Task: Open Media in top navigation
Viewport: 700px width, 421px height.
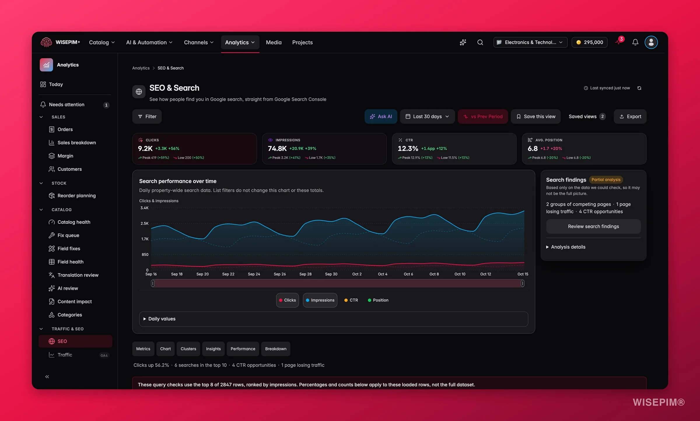Action: pyautogui.click(x=274, y=43)
